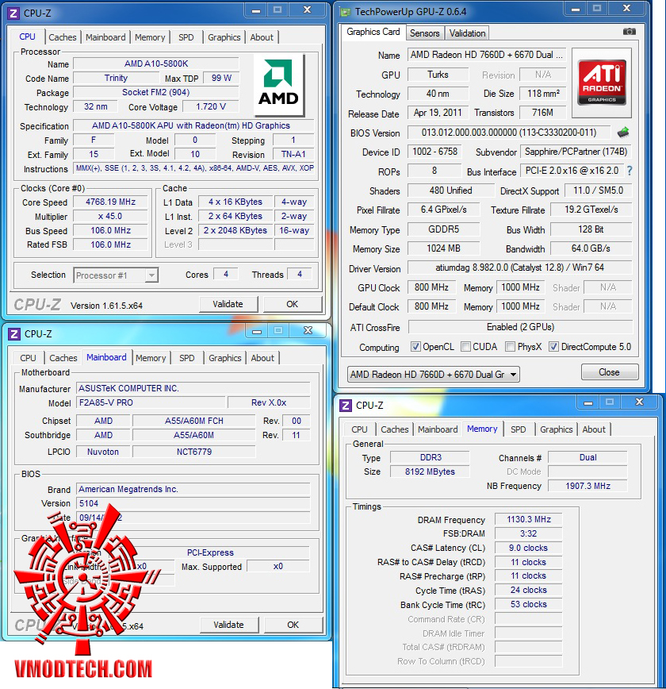Viewport: 666px width, 689px height.
Task: Click the Shaders 480 Unified field
Action: click(x=451, y=191)
